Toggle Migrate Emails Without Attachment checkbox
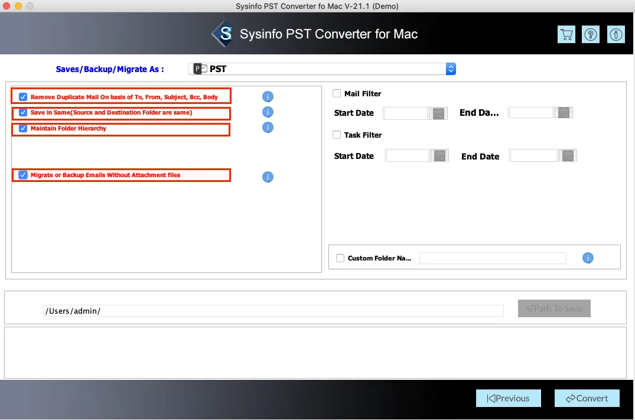 pyautogui.click(x=23, y=175)
